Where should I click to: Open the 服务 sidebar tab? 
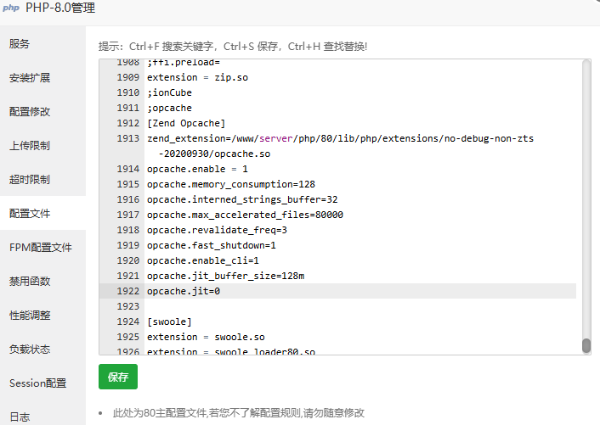(20, 43)
